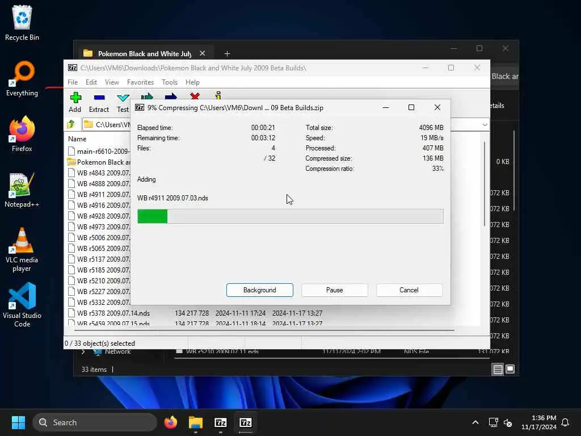Click File Explorer icon in the taskbar

point(196,422)
